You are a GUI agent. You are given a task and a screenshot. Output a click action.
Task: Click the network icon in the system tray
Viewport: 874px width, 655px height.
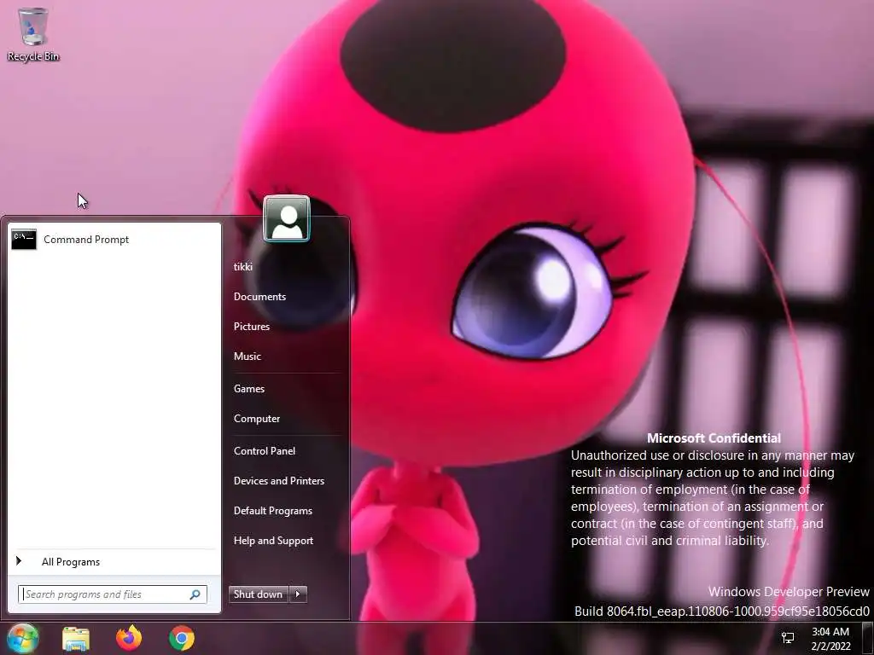point(788,638)
